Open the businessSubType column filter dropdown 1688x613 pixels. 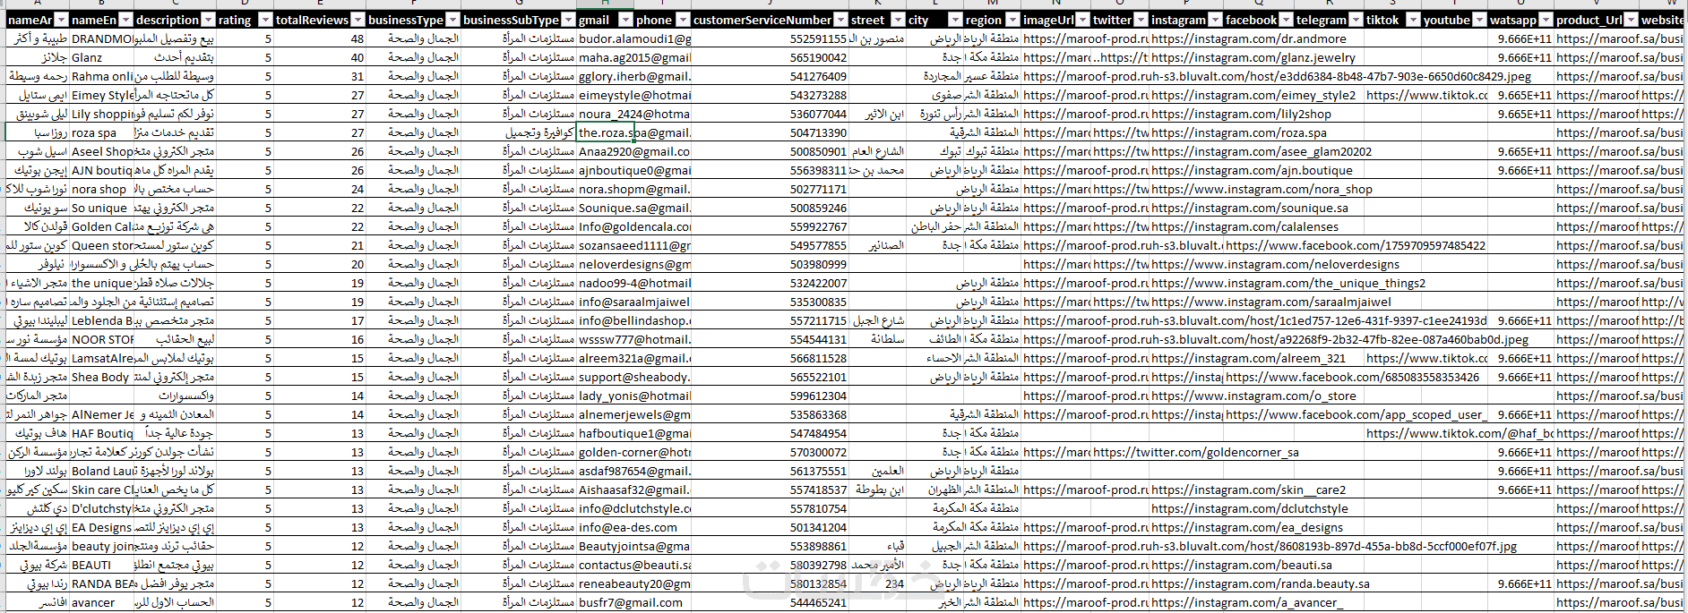click(x=568, y=20)
